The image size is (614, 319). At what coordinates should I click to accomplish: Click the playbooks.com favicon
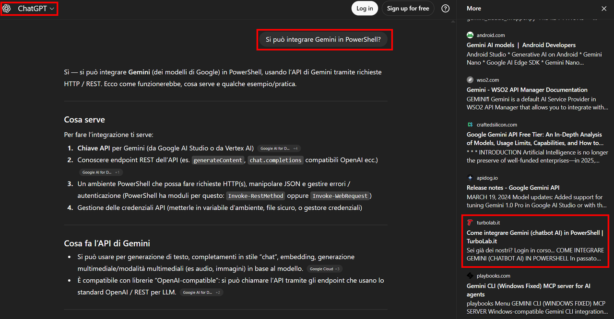pyautogui.click(x=470, y=276)
